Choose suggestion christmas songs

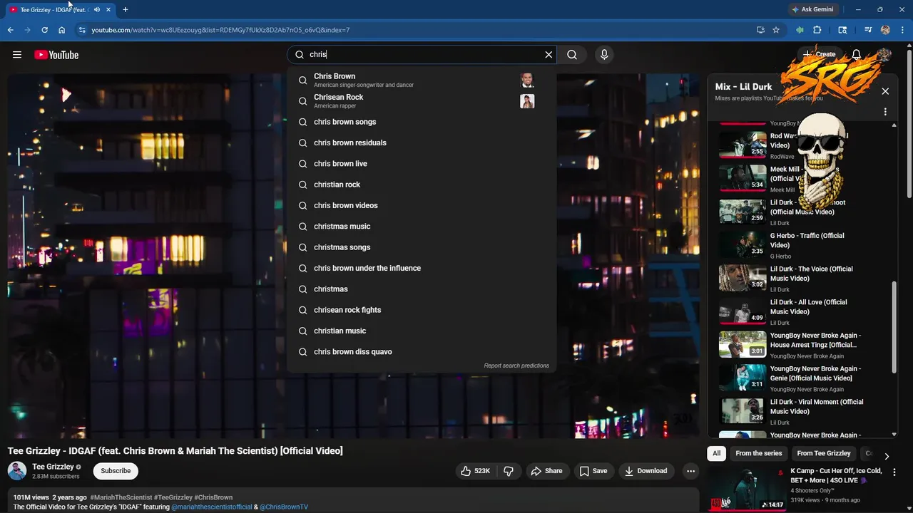click(x=422, y=247)
